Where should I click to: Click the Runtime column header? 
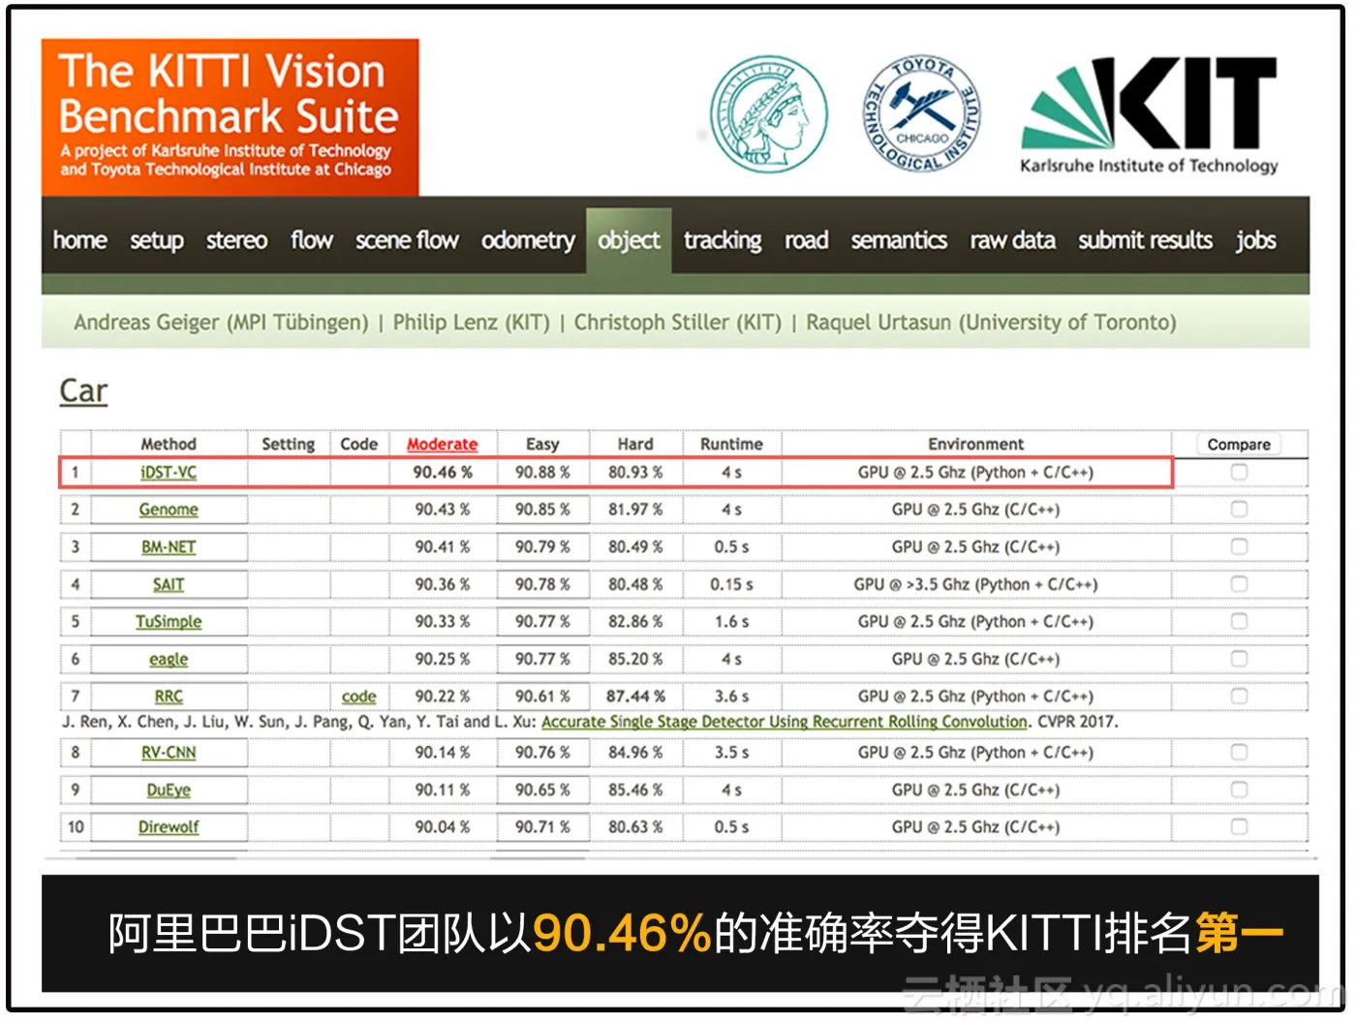pyautogui.click(x=731, y=444)
